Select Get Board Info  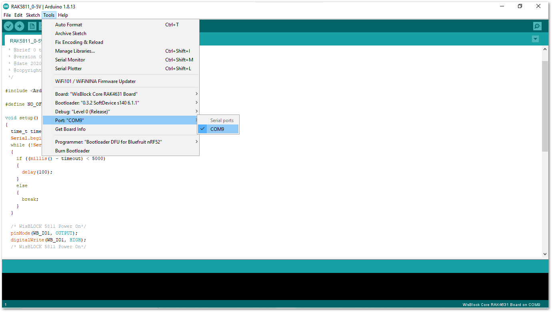point(120,129)
